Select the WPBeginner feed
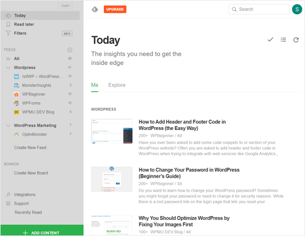The image size is (305, 236). point(33,94)
